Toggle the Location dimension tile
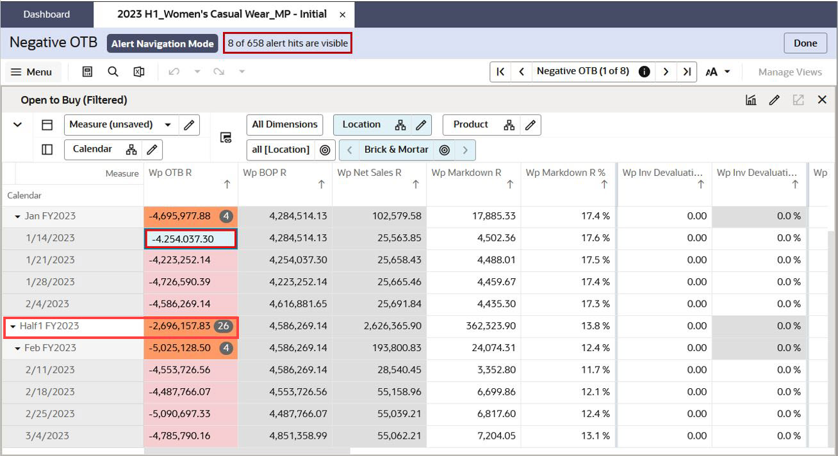 coord(362,125)
